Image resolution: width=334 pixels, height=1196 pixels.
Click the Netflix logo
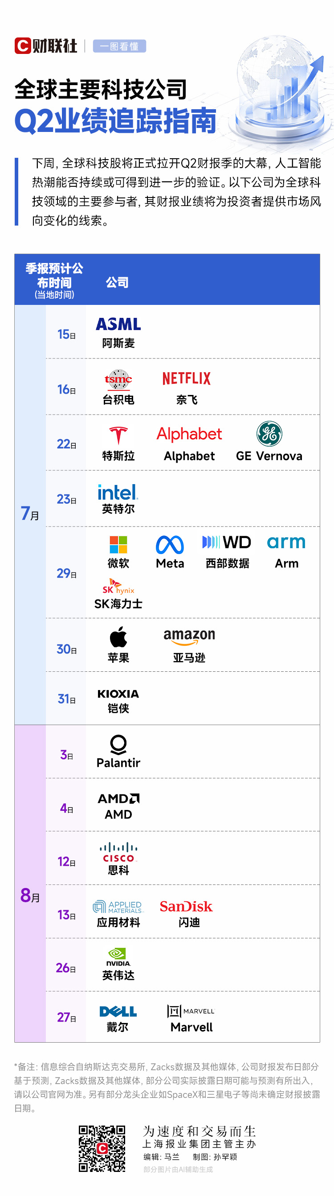click(x=187, y=378)
